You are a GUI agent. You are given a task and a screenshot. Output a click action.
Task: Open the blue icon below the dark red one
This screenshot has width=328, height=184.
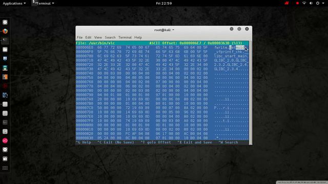click(x=5, y=95)
